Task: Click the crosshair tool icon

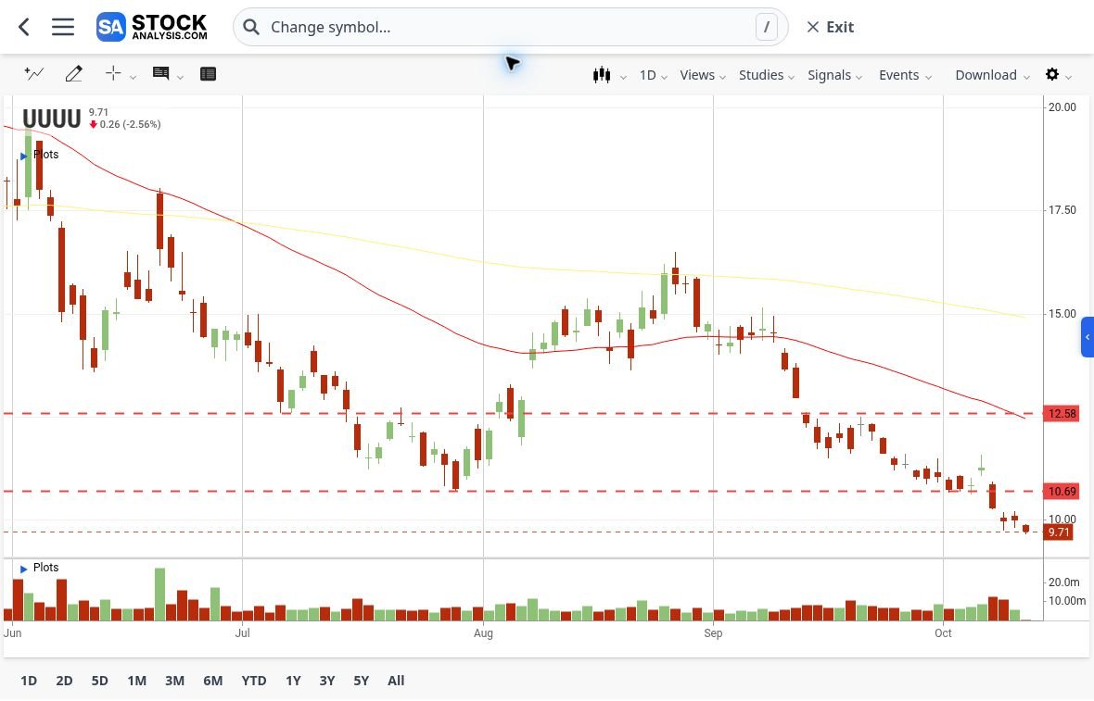Action: tap(113, 73)
